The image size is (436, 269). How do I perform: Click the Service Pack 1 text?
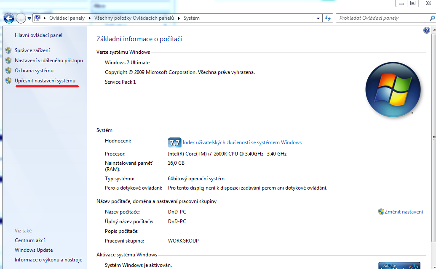120,82
